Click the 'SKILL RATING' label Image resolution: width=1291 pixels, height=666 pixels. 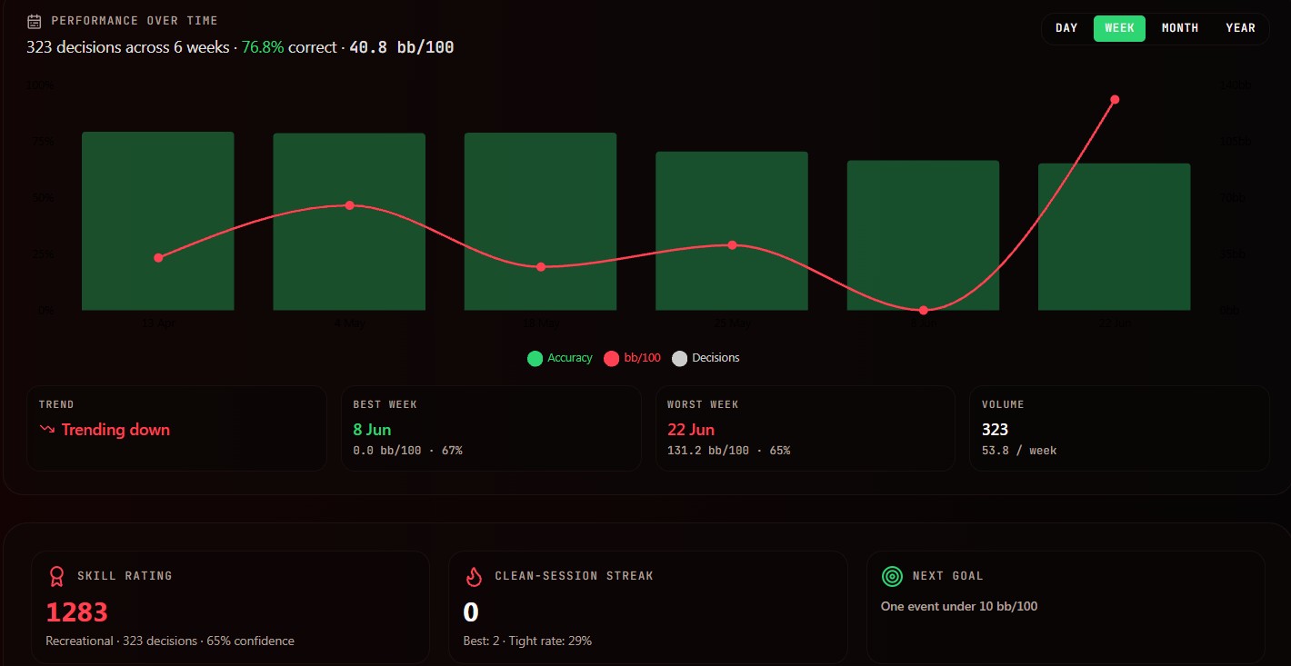click(125, 576)
